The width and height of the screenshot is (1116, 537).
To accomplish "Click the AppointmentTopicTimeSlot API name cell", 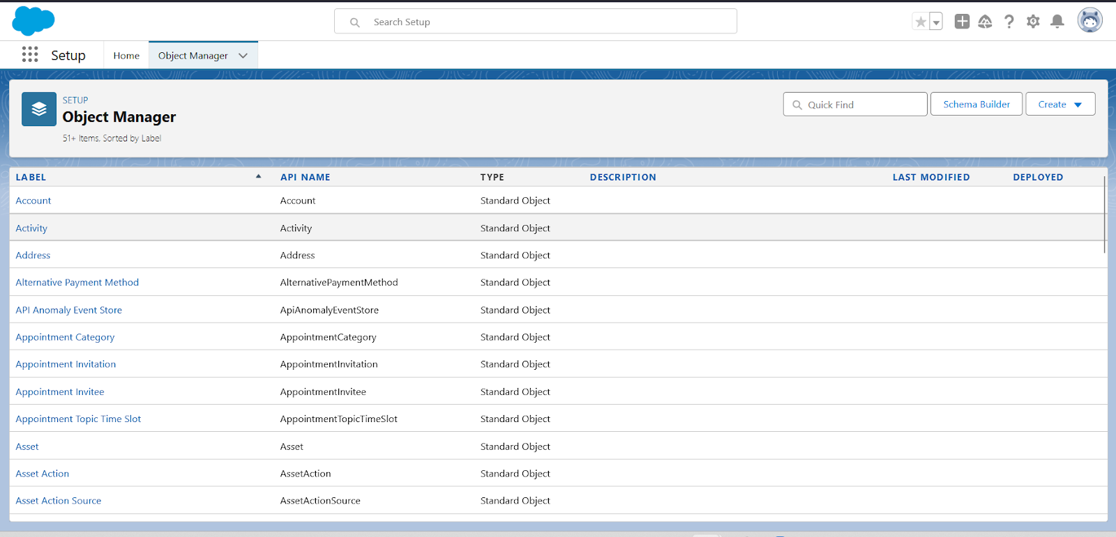I will [339, 419].
